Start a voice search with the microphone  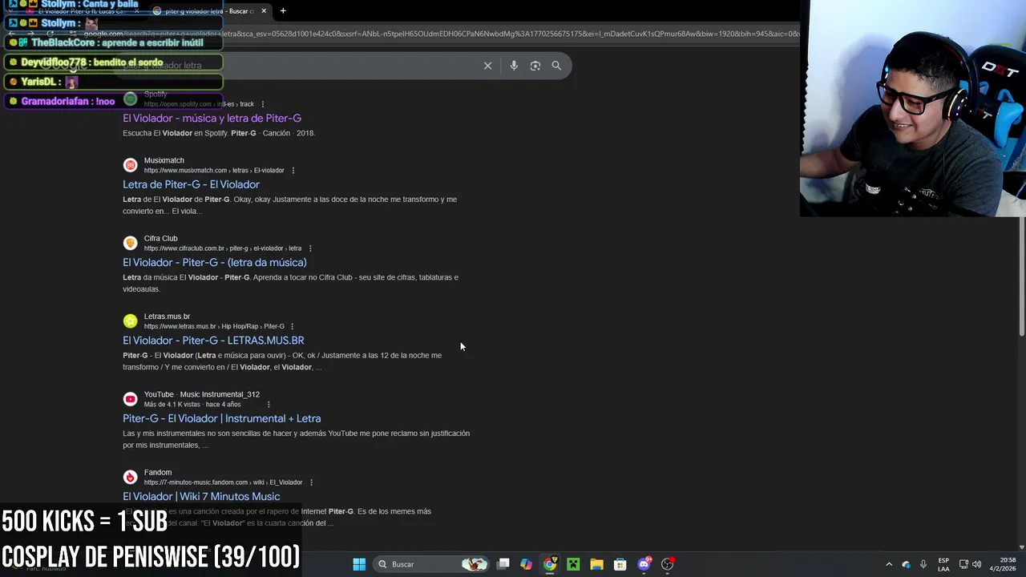(x=514, y=66)
